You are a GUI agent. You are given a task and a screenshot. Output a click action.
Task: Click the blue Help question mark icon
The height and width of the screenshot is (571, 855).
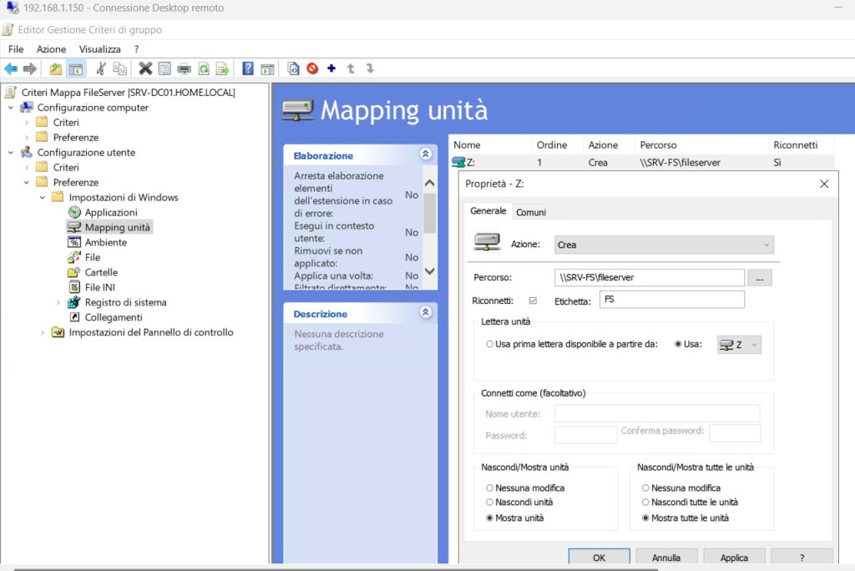click(x=248, y=68)
